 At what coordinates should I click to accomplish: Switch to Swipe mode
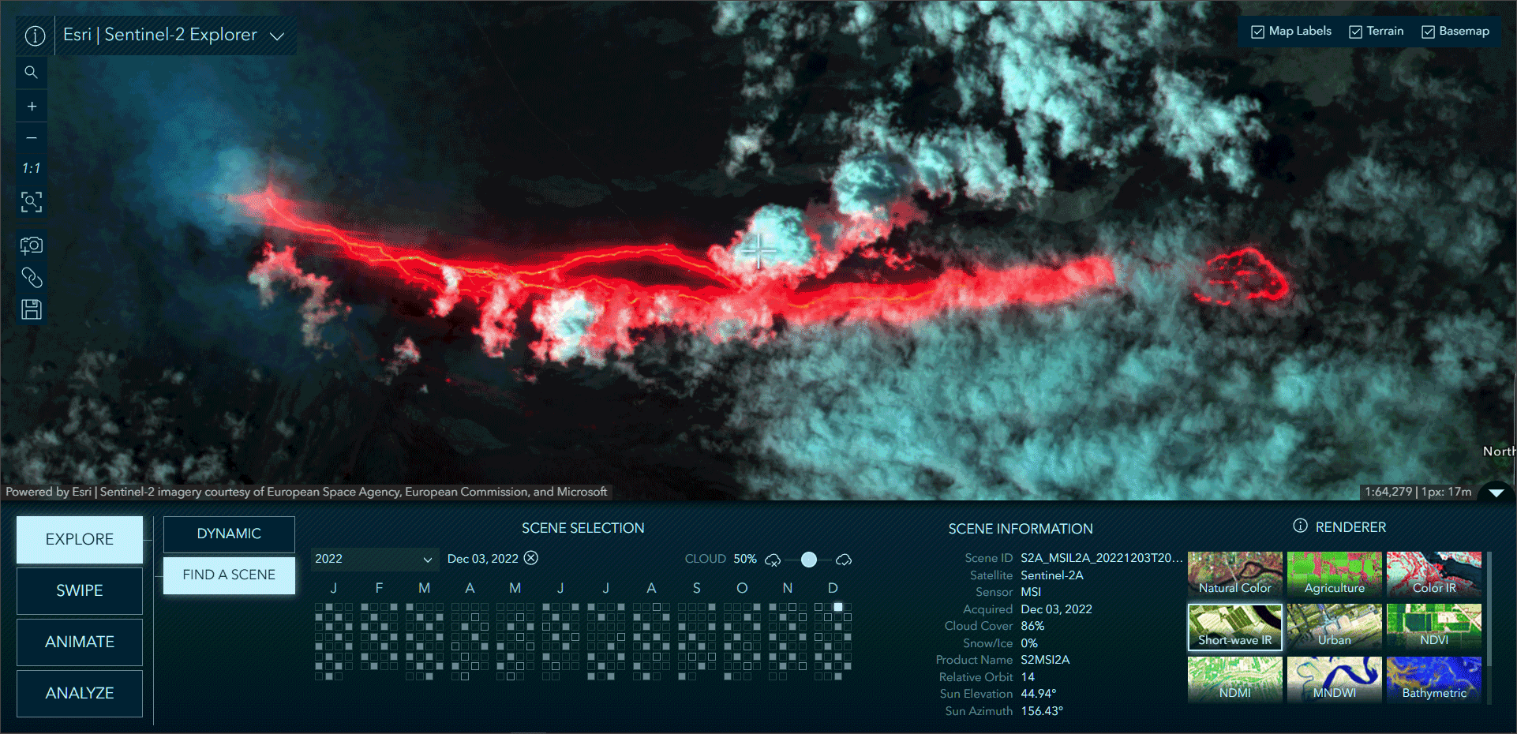80,590
